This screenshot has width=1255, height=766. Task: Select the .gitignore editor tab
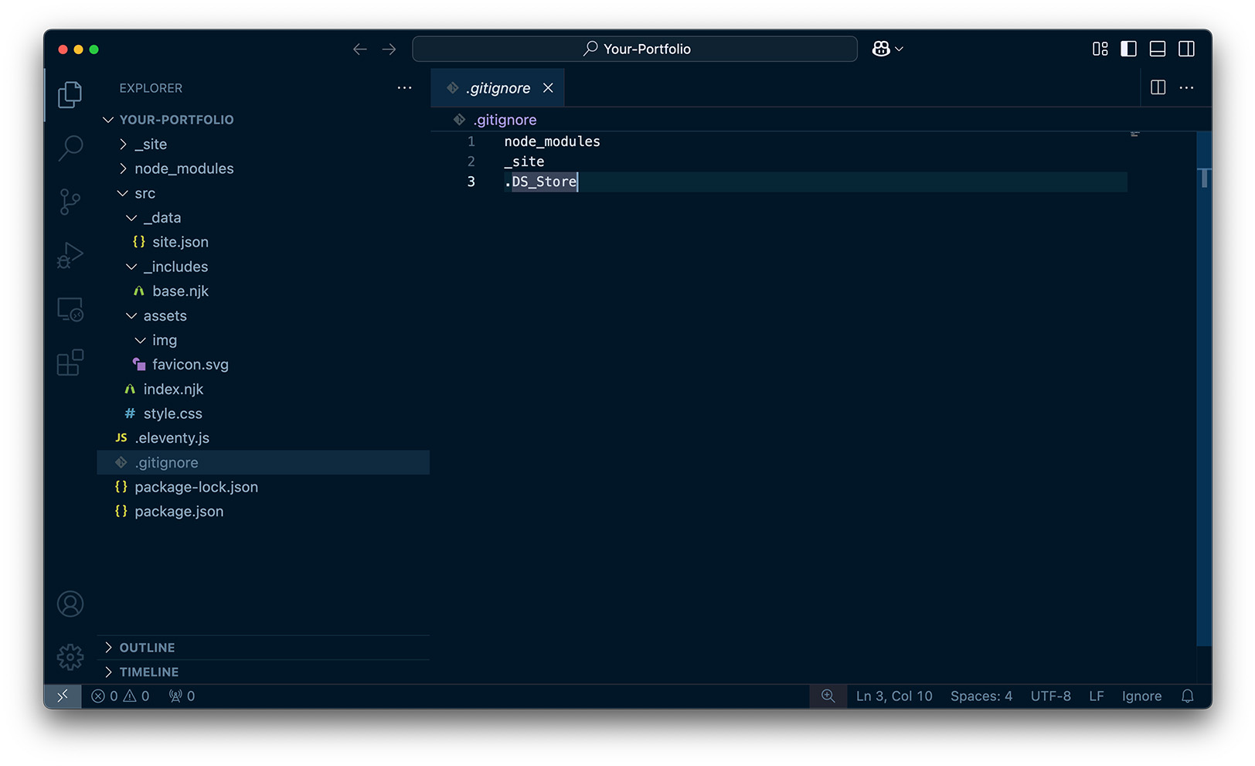[x=498, y=88]
